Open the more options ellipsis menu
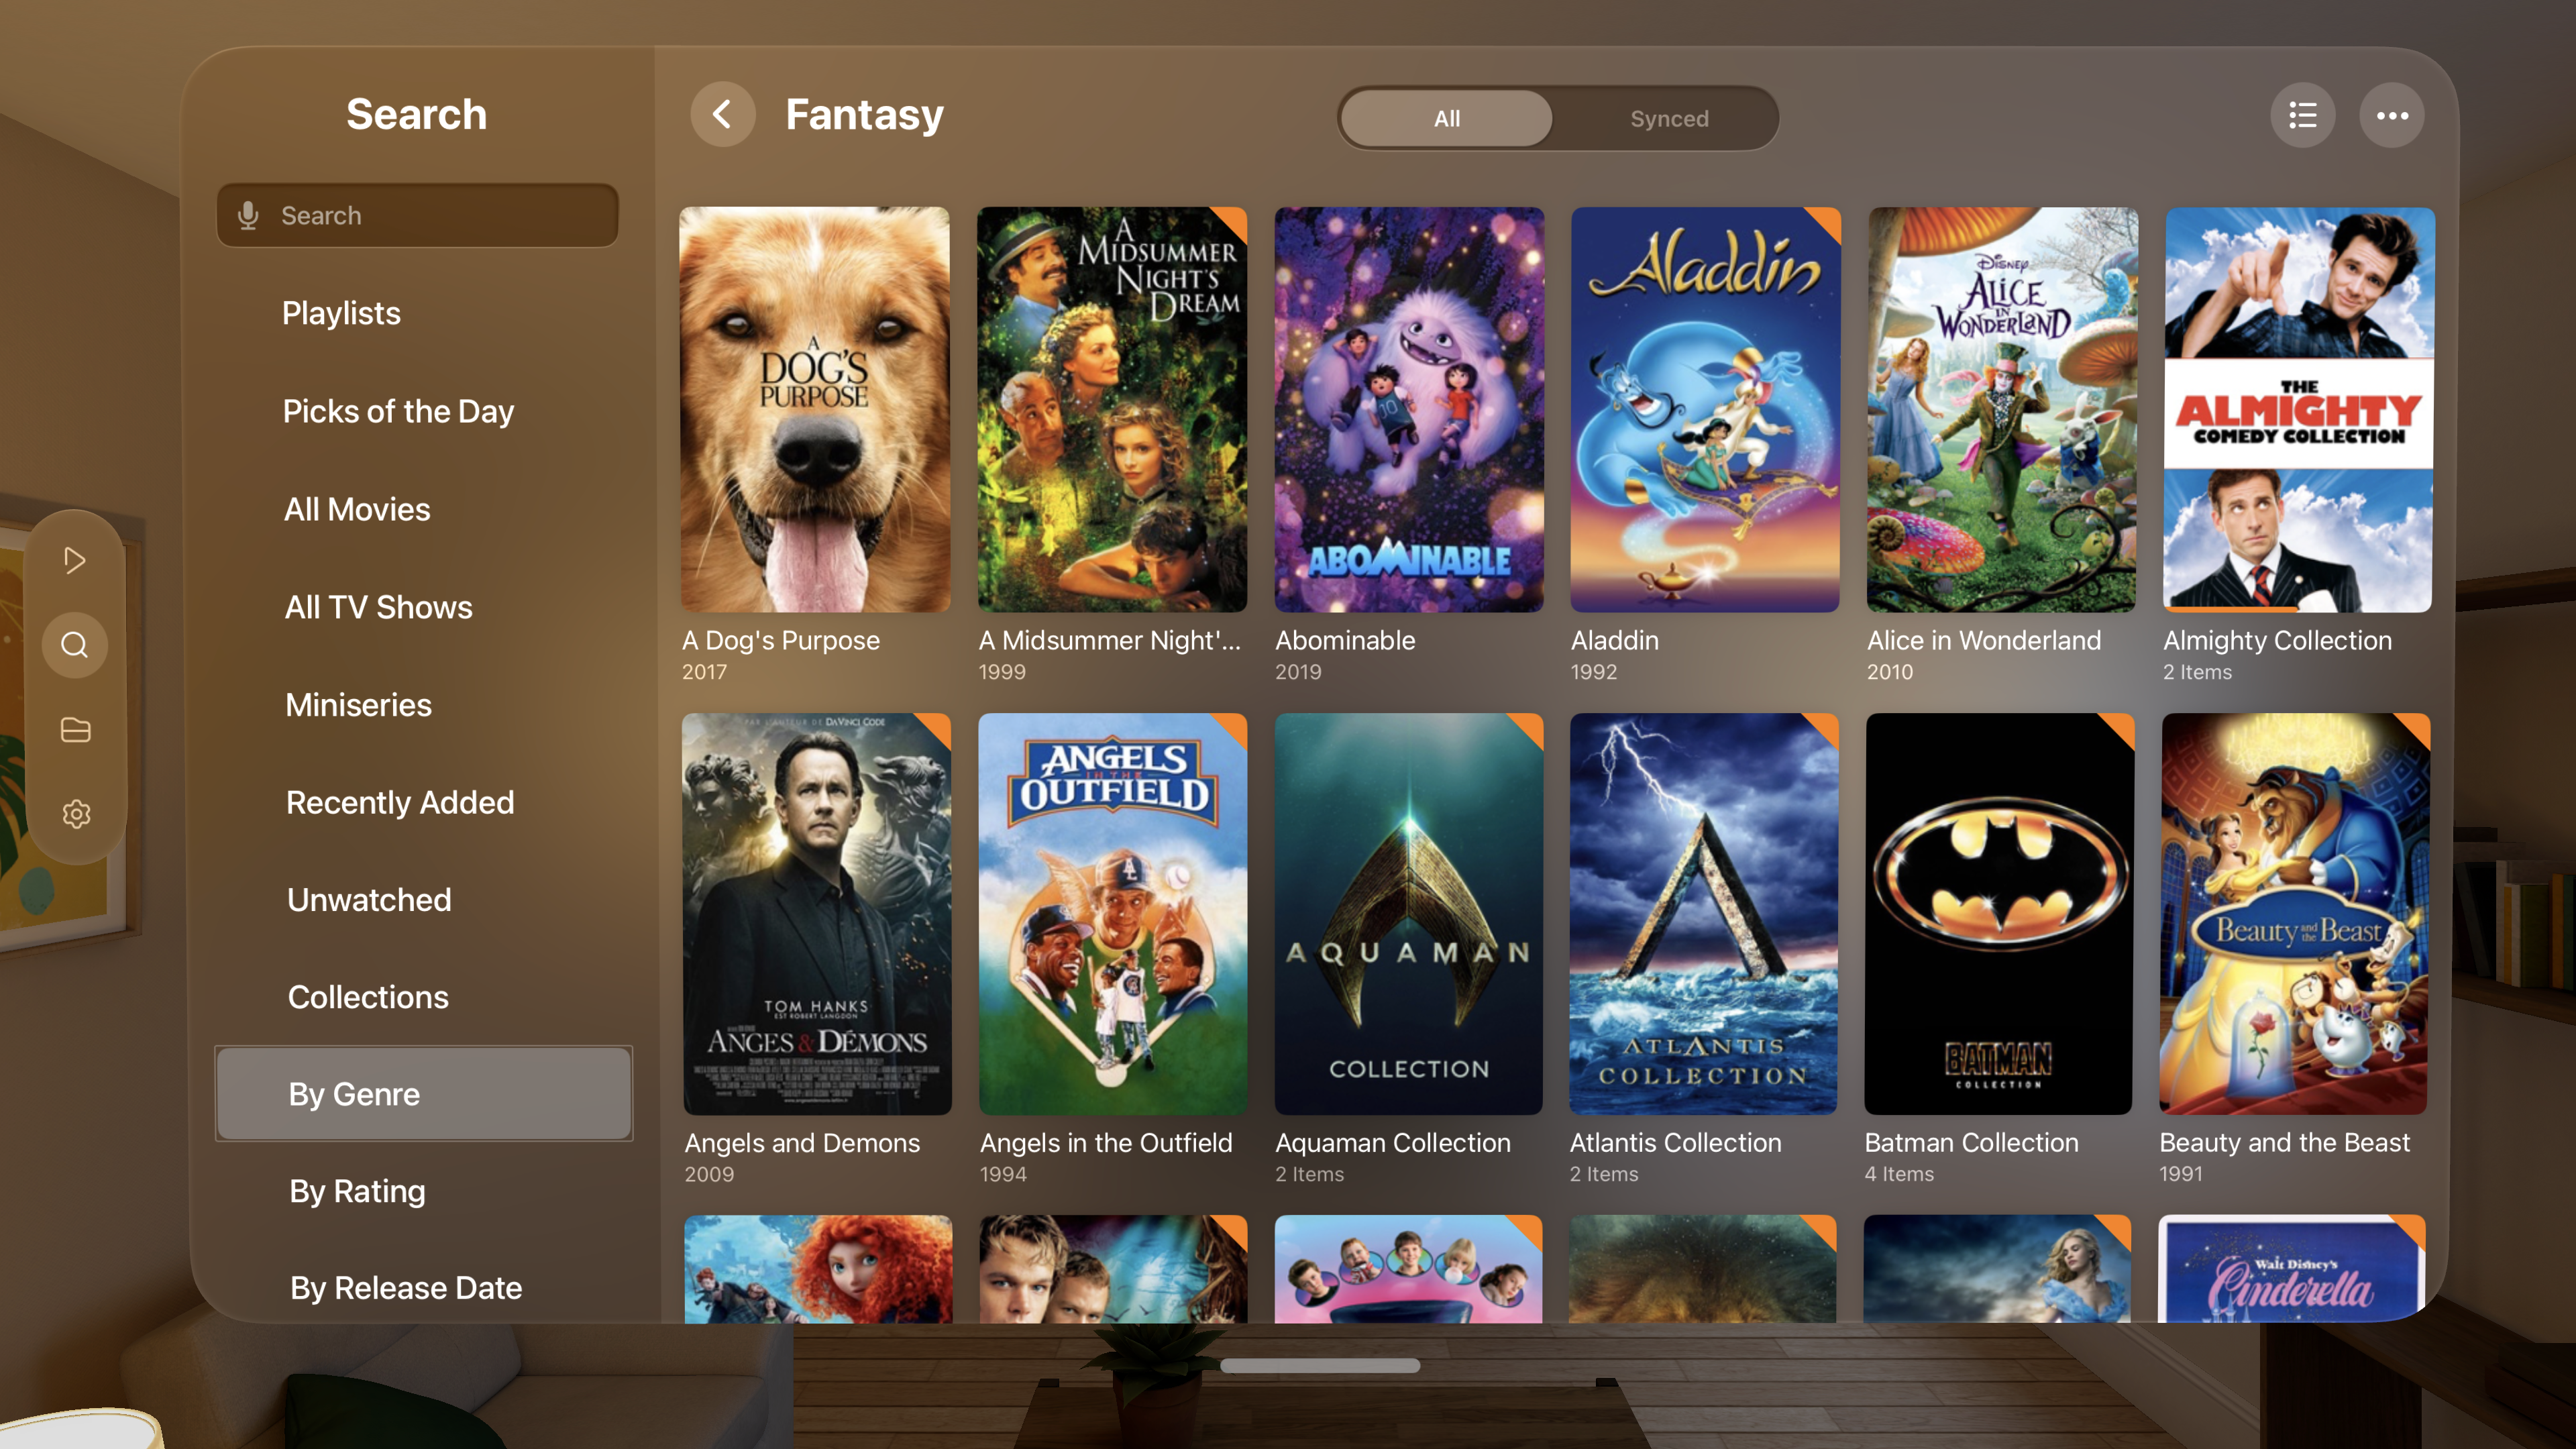 2392,116
